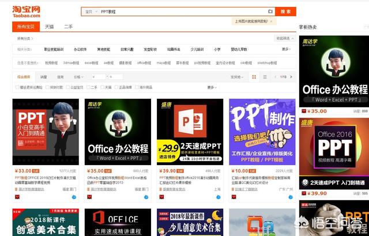The image size is (369, 236).
Task: Check the 货到付款 checkbox
Action: [47, 87]
